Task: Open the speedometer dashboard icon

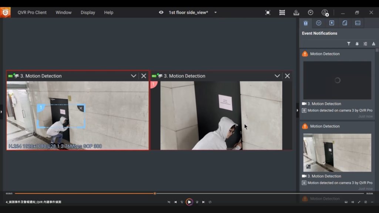Action: (311, 13)
